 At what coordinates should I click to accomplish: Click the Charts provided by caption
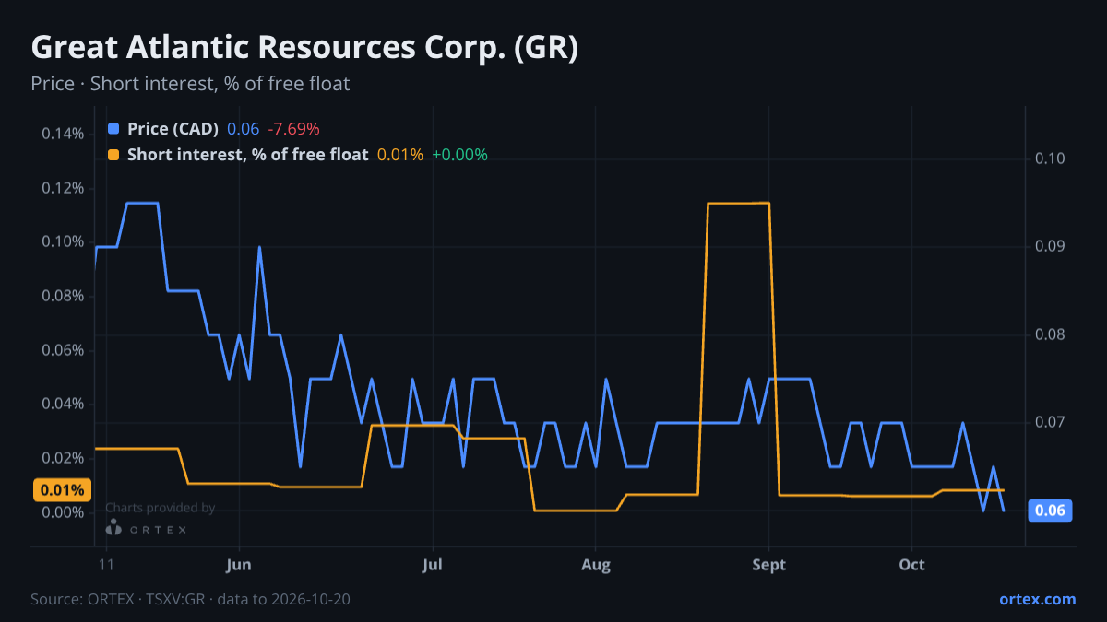click(161, 507)
